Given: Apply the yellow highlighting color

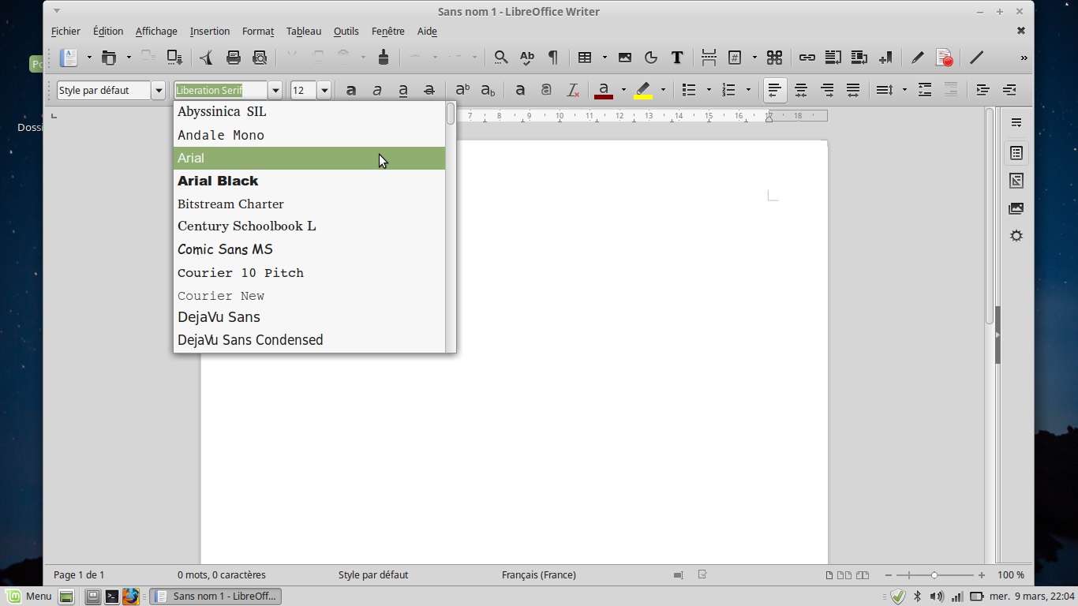Looking at the screenshot, I should click(643, 90).
